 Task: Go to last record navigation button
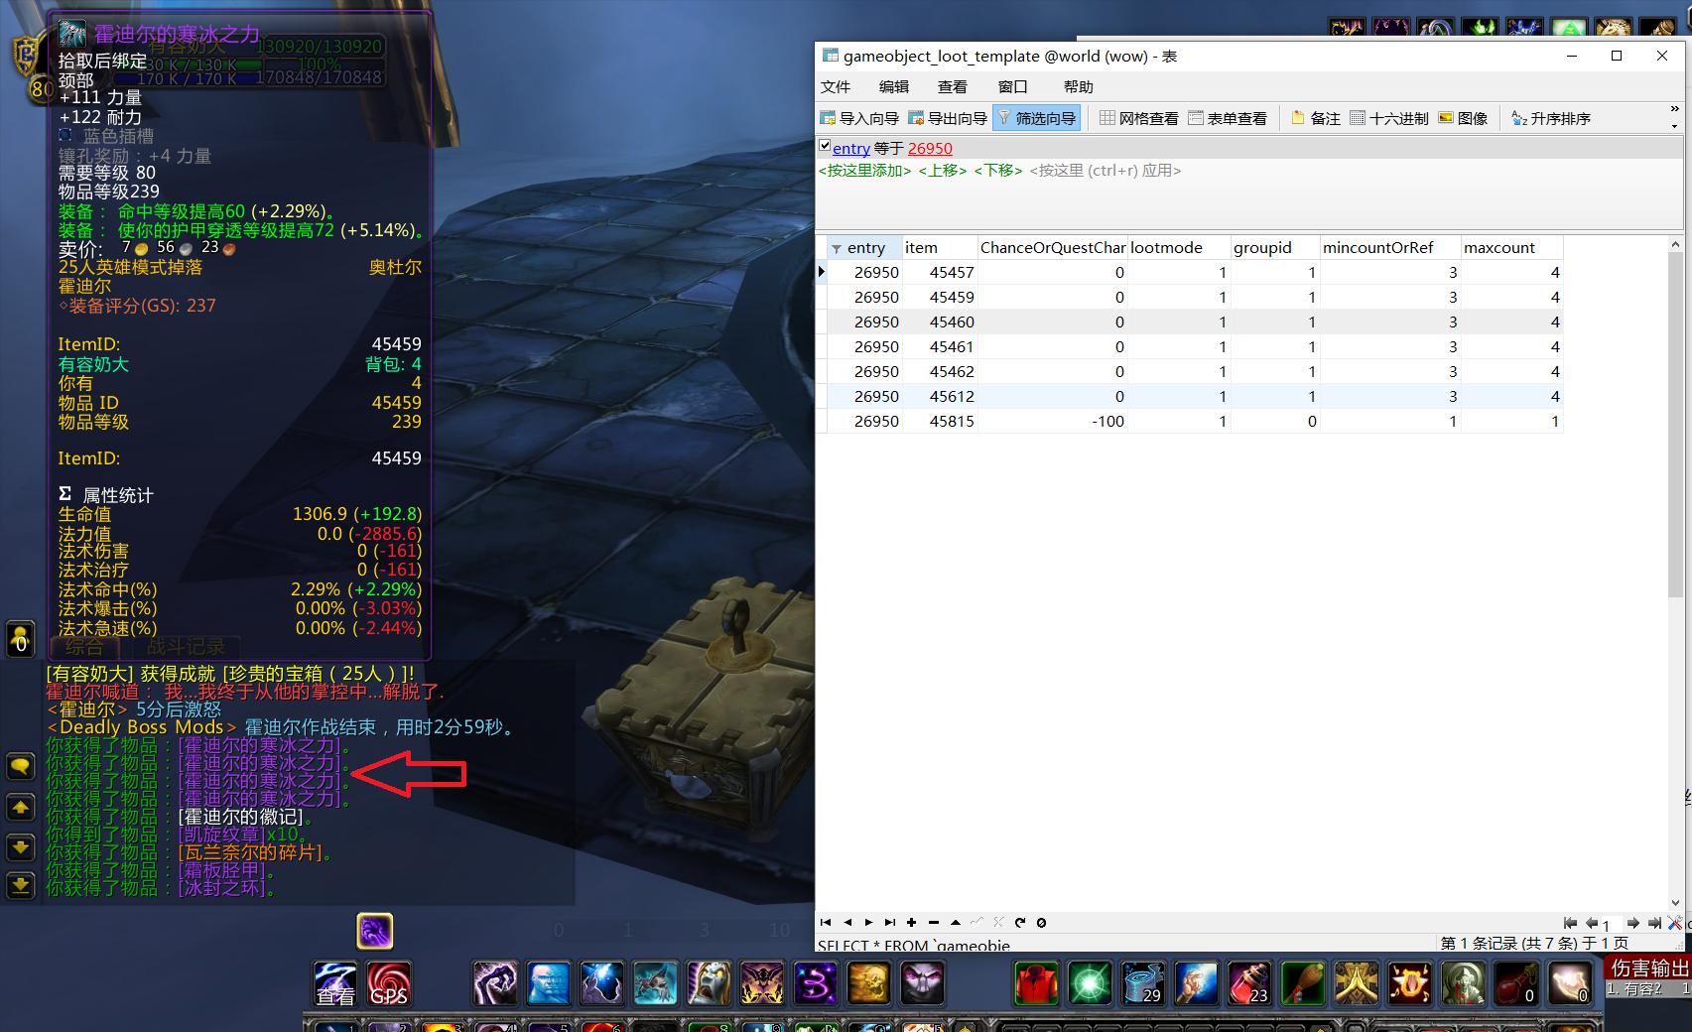tap(890, 923)
